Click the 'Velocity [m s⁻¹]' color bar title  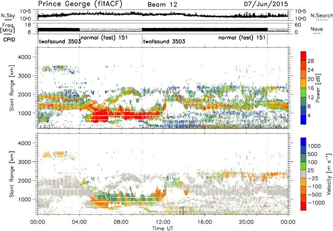point(329,174)
